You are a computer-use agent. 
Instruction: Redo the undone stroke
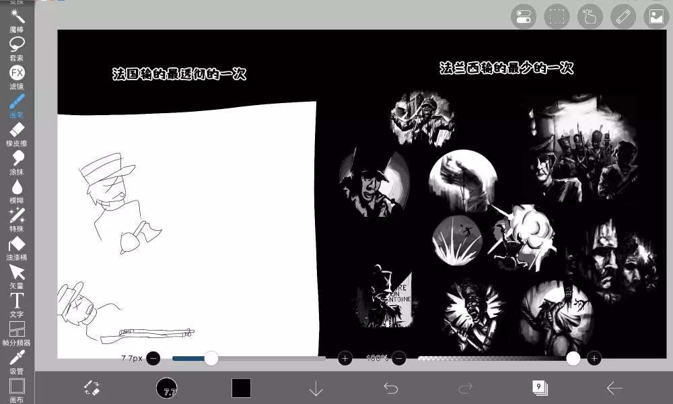(x=465, y=388)
